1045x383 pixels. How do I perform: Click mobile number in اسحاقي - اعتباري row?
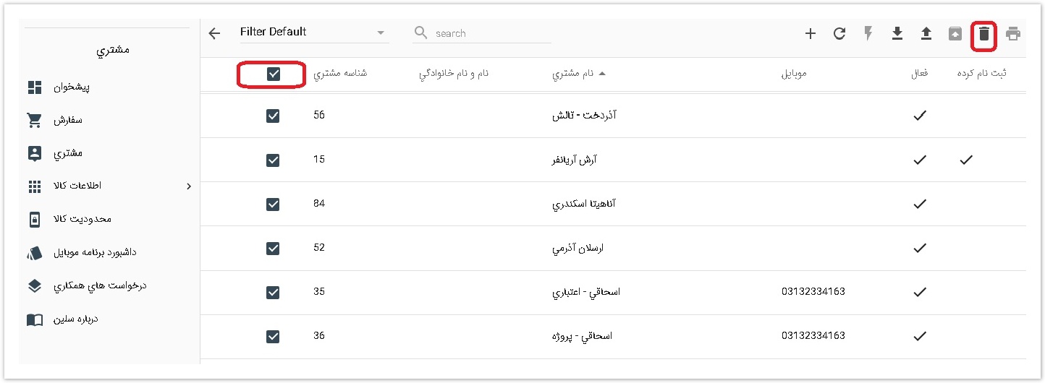pyautogui.click(x=813, y=292)
